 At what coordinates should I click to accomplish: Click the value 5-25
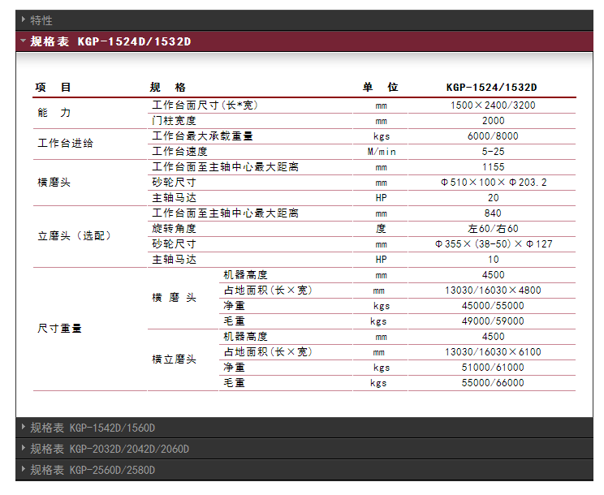click(493, 151)
